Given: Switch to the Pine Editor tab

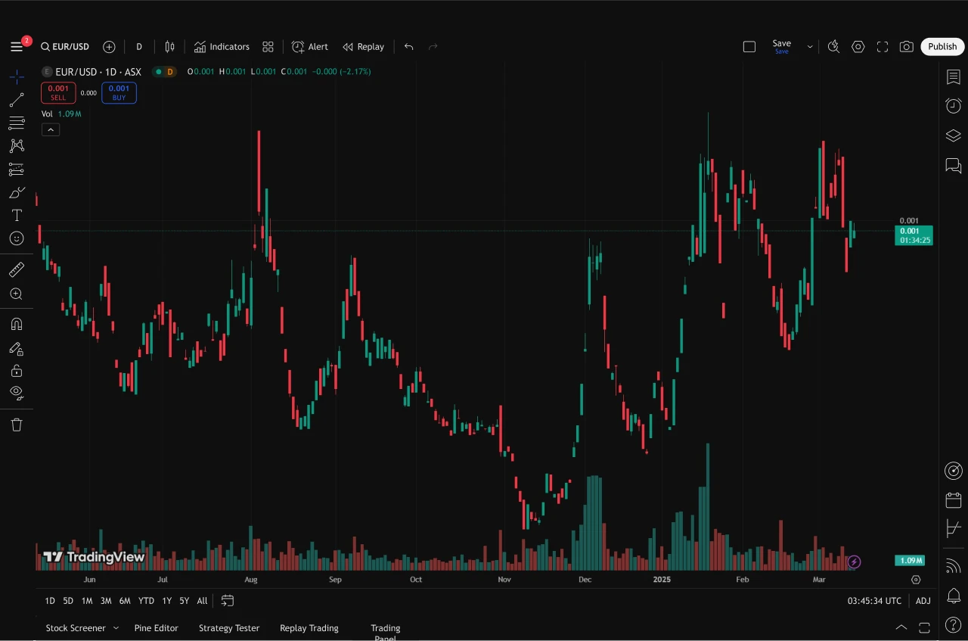Looking at the screenshot, I should pyautogui.click(x=156, y=628).
